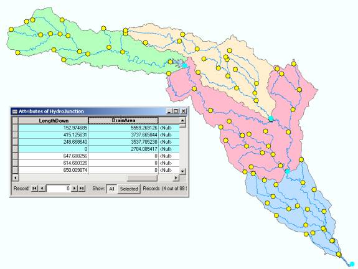This screenshot has height=269, width=358.
Task: Click the vertical scrollbar down arrow
Action: [x=182, y=171]
